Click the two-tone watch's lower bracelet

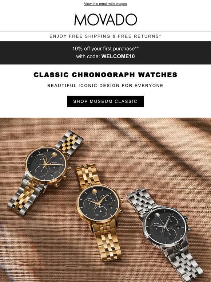pyautogui.click(x=25, y=197)
